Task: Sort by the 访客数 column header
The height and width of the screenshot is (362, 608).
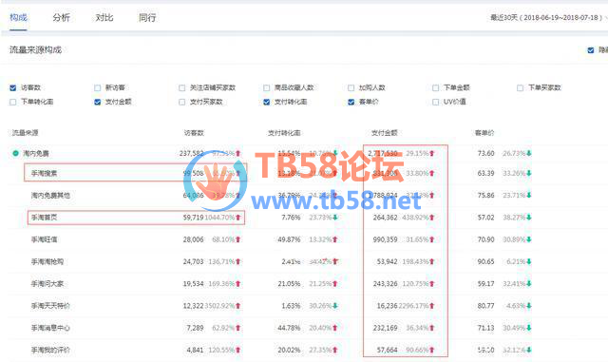Action: (194, 133)
